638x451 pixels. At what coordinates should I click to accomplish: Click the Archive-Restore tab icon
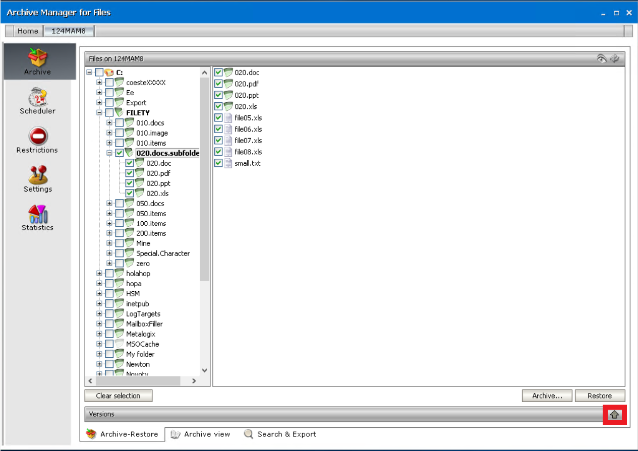91,434
